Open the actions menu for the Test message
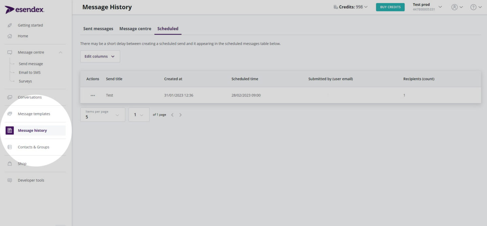 point(92,95)
